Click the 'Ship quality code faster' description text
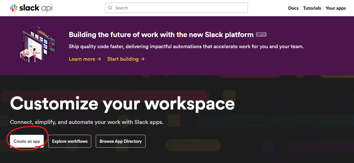Screen dimensions: 354x163 186,46
